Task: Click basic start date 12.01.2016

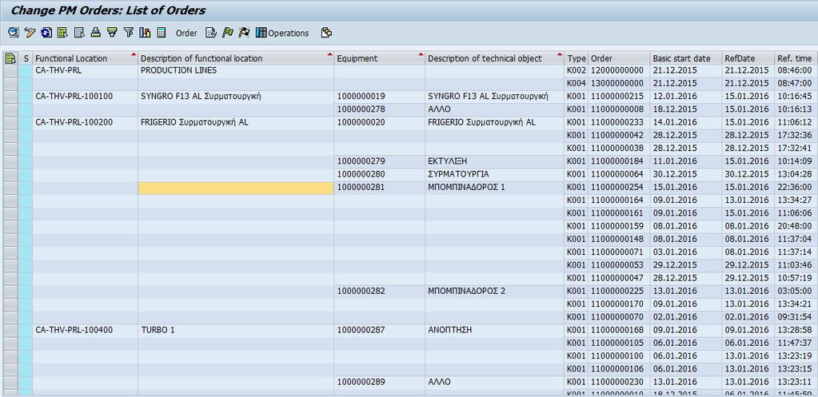Action: 675,97
